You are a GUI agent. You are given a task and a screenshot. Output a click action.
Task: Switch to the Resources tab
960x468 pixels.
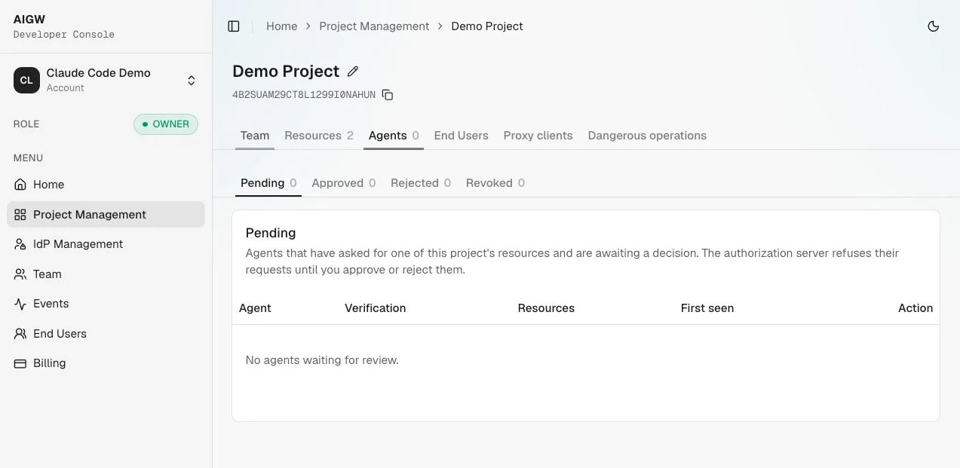(319, 136)
